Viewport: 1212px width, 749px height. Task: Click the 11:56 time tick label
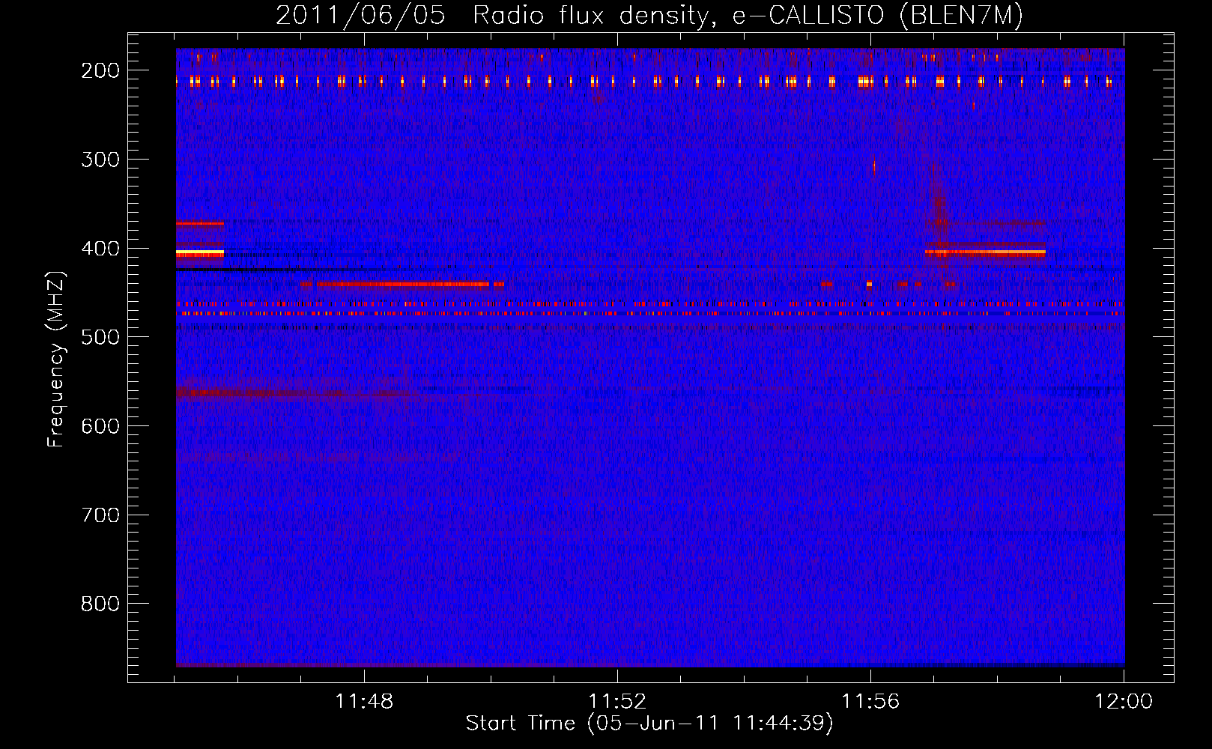pos(870,702)
